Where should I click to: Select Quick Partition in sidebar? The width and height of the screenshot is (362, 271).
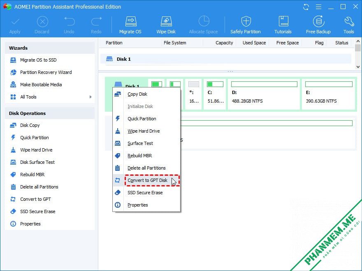pyautogui.click(x=50, y=138)
